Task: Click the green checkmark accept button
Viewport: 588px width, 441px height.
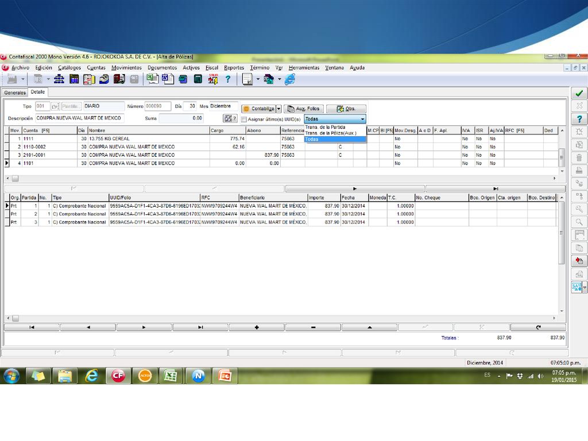Action: [579, 94]
